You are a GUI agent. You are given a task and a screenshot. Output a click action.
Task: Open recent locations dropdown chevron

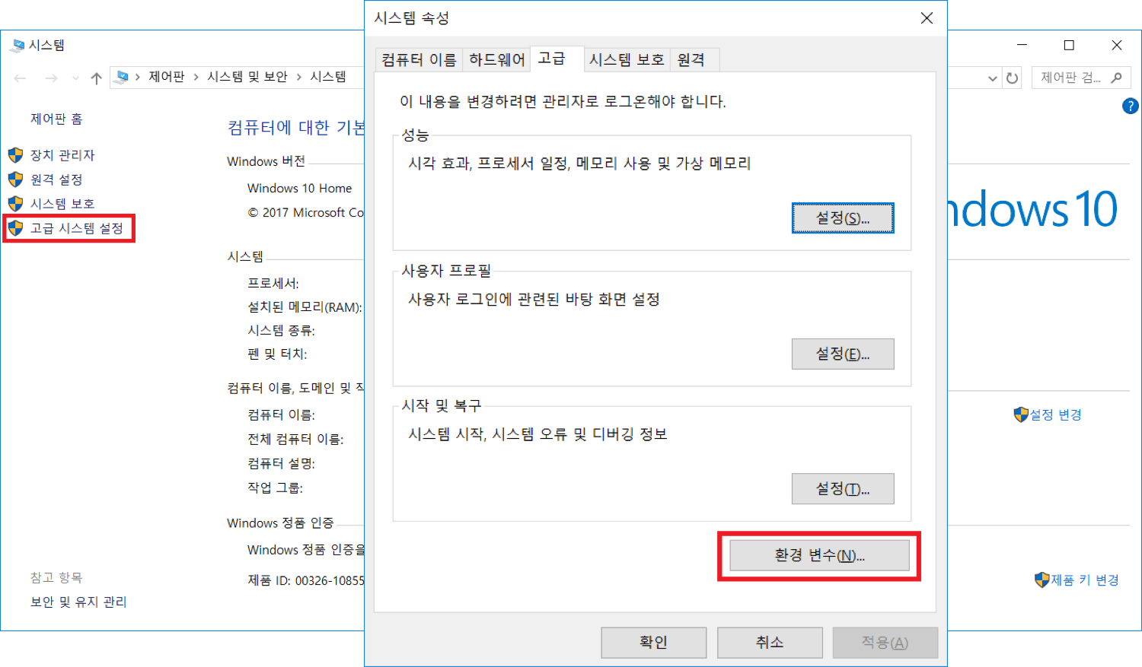click(x=75, y=78)
